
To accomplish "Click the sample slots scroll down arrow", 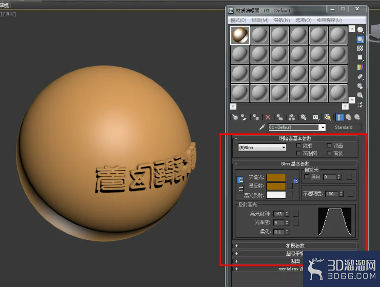I will [352, 99].
